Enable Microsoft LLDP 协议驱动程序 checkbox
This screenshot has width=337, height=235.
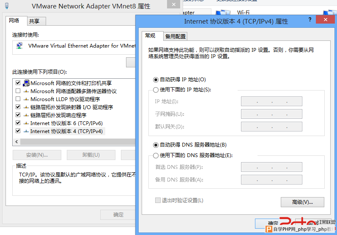coord(18,99)
